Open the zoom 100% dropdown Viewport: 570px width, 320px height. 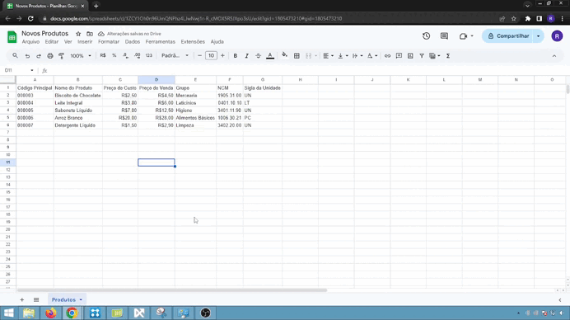pos(81,56)
